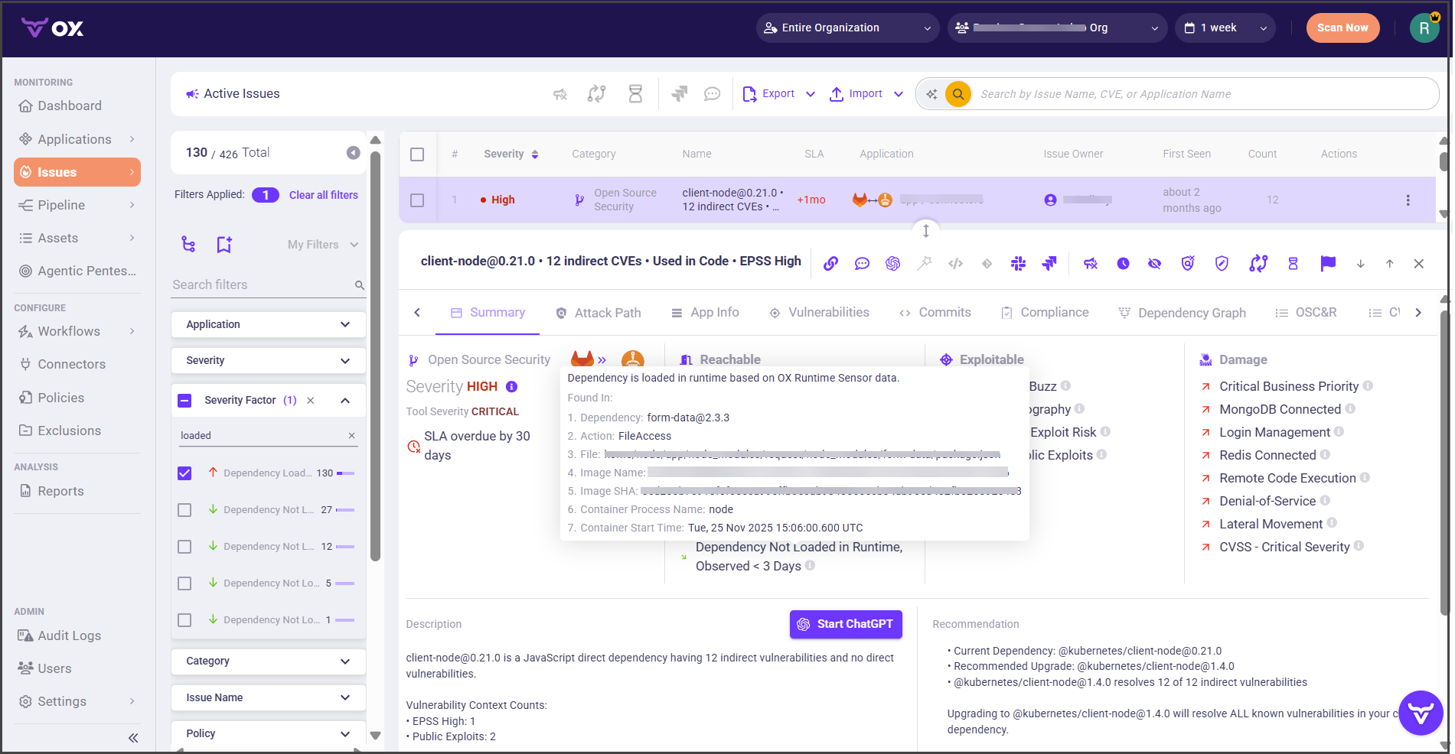Click the Jira icon in issue toolbar
Image resolution: width=1455 pixels, height=754 pixels.
[1049, 264]
